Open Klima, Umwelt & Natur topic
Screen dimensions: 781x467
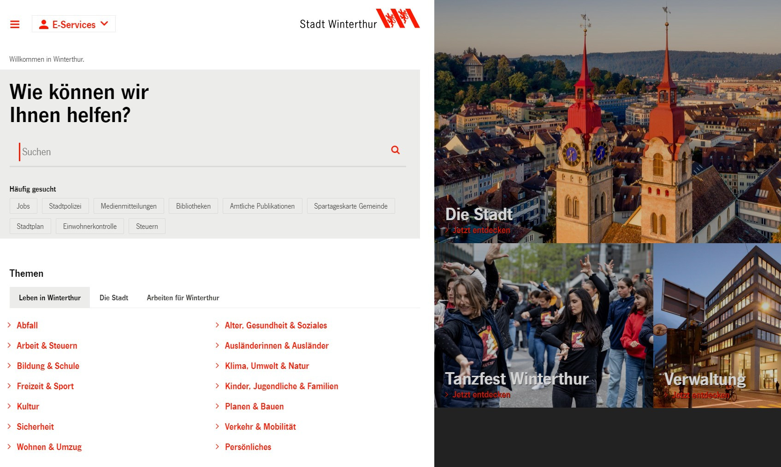click(x=267, y=366)
